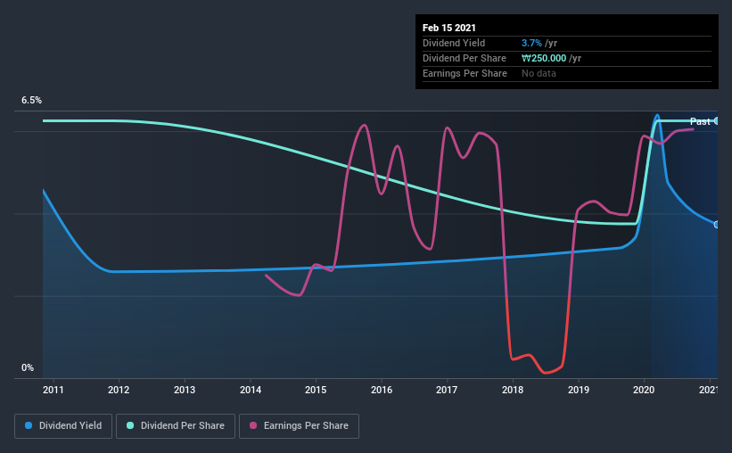This screenshot has width=732, height=453.
Task: Click the 2020 x-axis year label
Action: (x=644, y=390)
